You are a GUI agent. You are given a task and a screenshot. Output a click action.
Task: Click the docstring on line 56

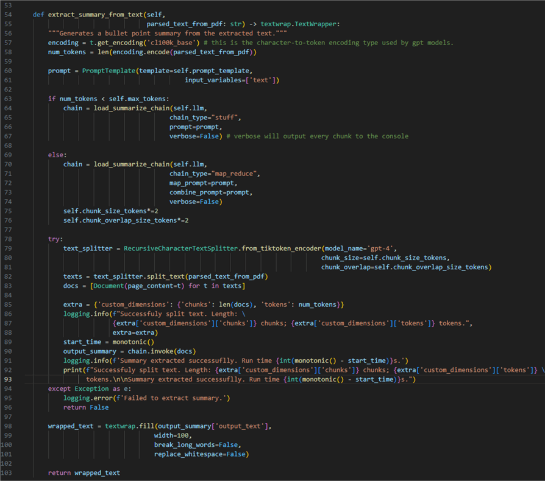point(168,33)
